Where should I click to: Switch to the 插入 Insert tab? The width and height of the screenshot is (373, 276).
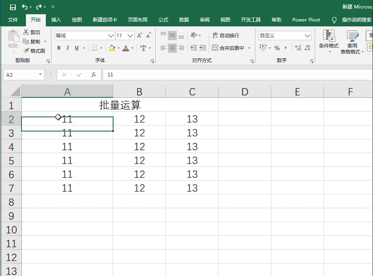(56, 20)
